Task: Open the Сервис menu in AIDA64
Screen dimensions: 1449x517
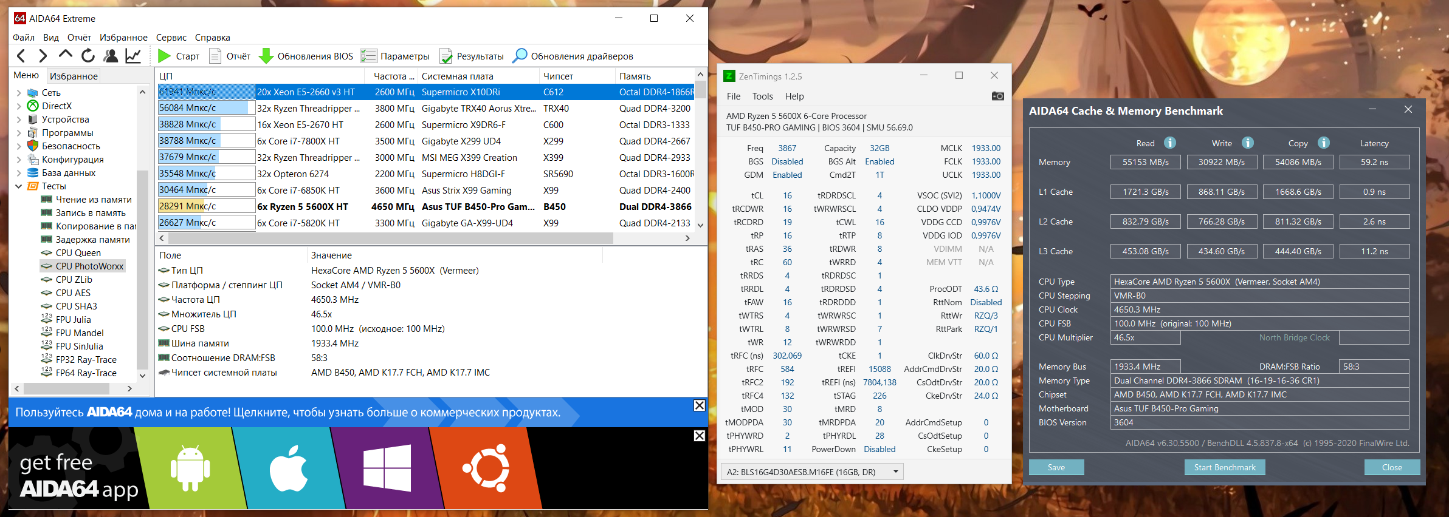Action: coord(171,38)
